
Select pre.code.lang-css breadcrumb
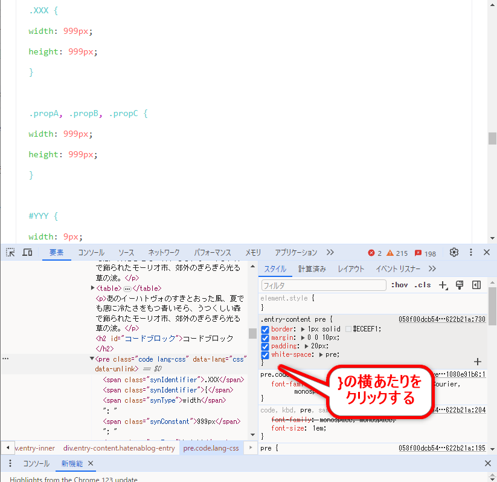tap(211, 448)
